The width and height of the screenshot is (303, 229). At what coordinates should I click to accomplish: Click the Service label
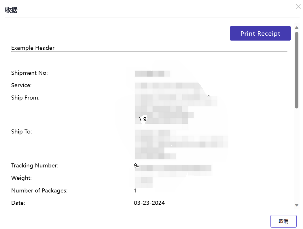(21, 85)
